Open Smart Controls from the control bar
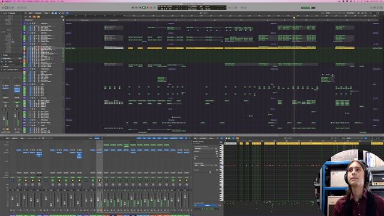The image size is (384, 216). (19, 8)
